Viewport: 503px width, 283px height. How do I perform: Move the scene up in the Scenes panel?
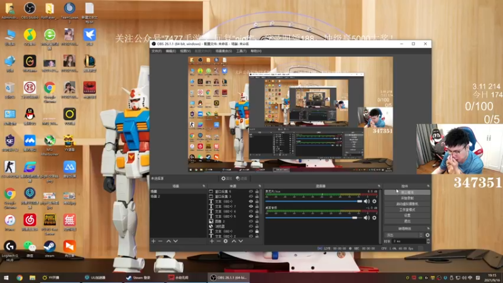pos(169,241)
